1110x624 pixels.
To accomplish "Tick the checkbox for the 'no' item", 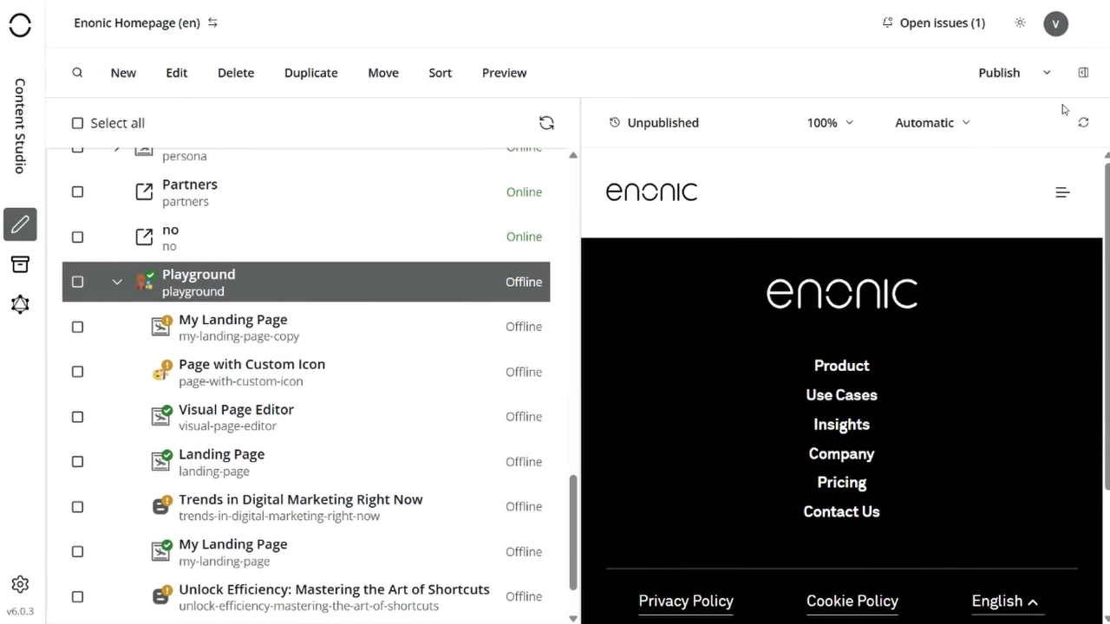I will [77, 237].
